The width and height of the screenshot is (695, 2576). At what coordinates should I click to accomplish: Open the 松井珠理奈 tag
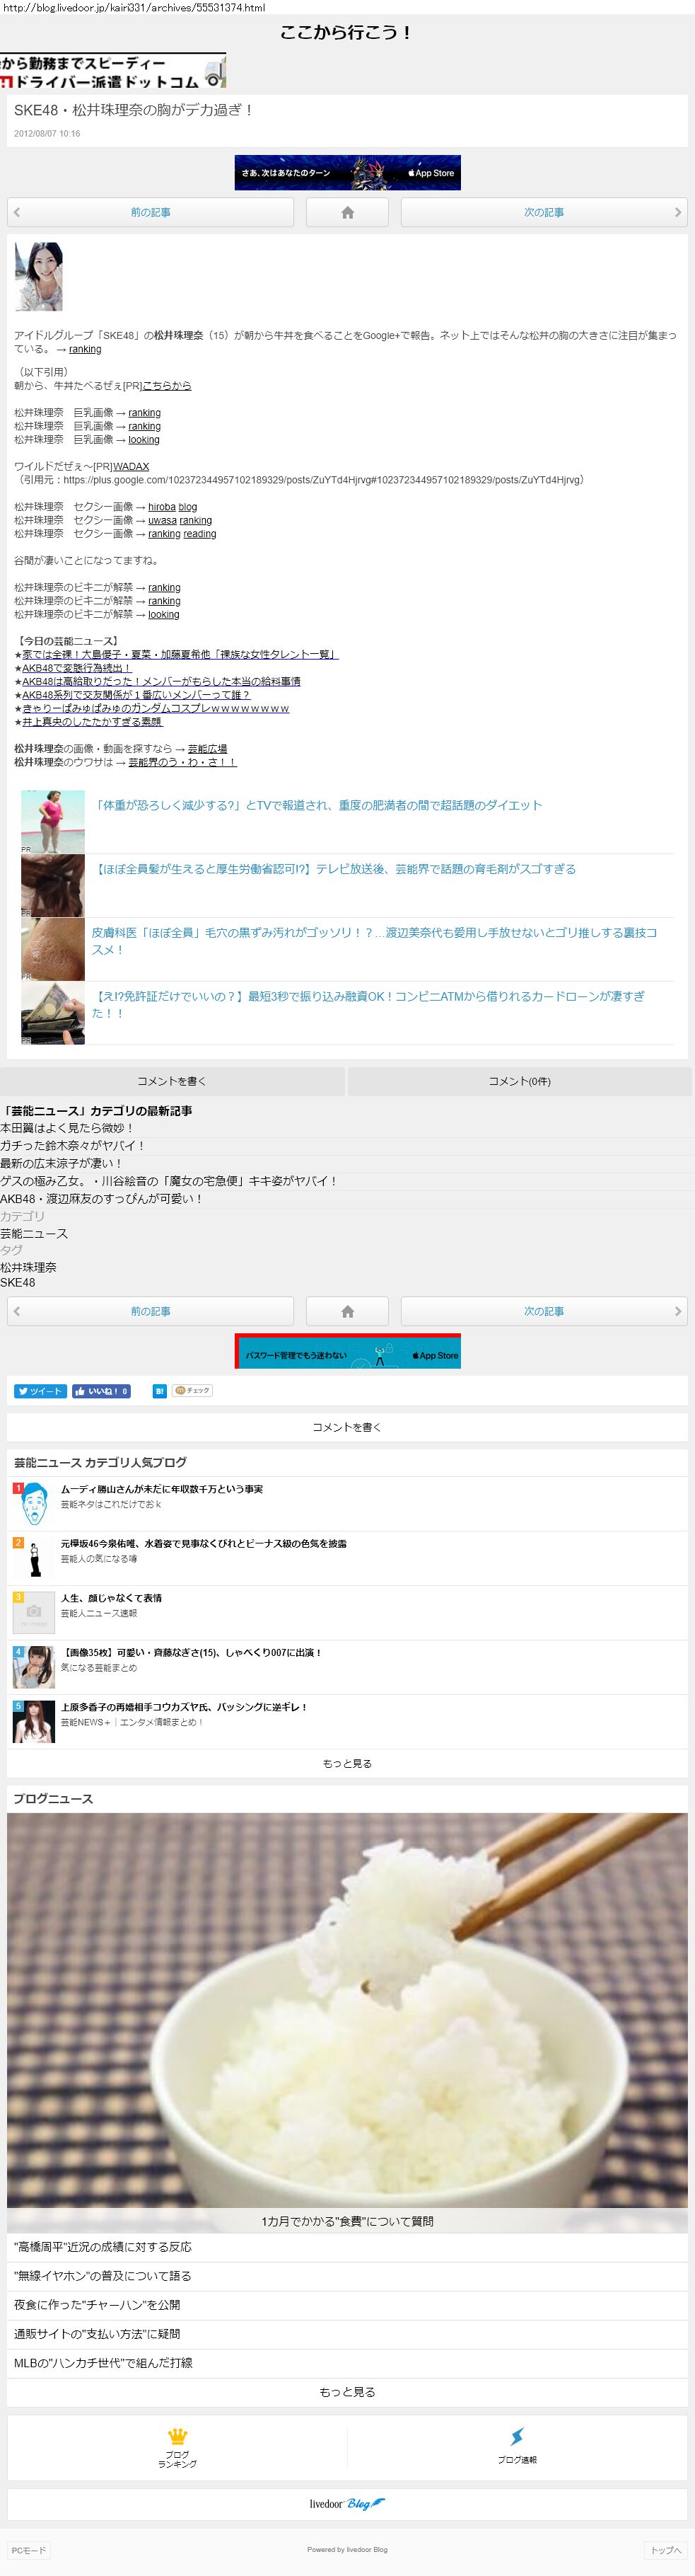[28, 1267]
